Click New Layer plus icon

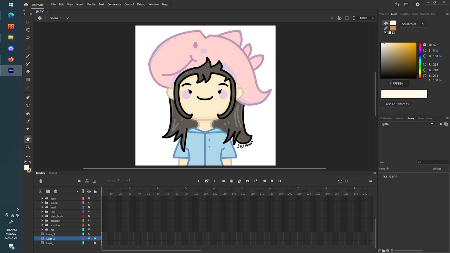click(40, 191)
